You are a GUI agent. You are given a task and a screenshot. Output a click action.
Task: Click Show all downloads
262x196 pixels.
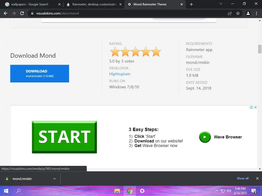(x=243, y=178)
